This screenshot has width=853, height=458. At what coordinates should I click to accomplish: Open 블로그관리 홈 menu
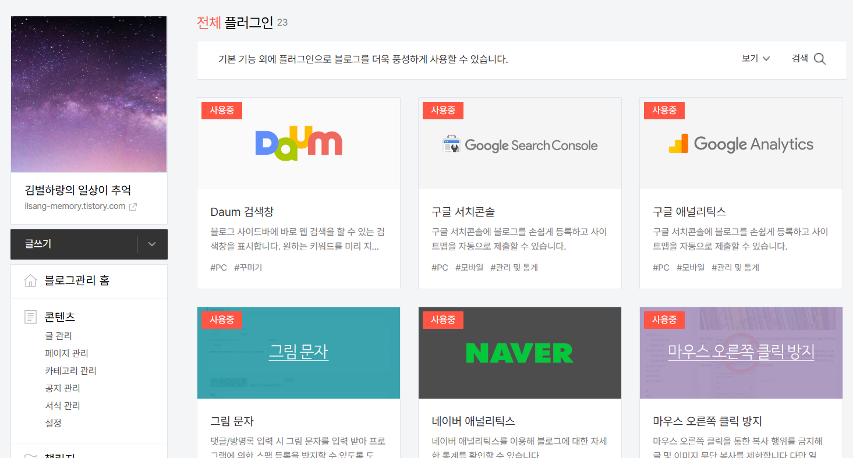pos(77,281)
